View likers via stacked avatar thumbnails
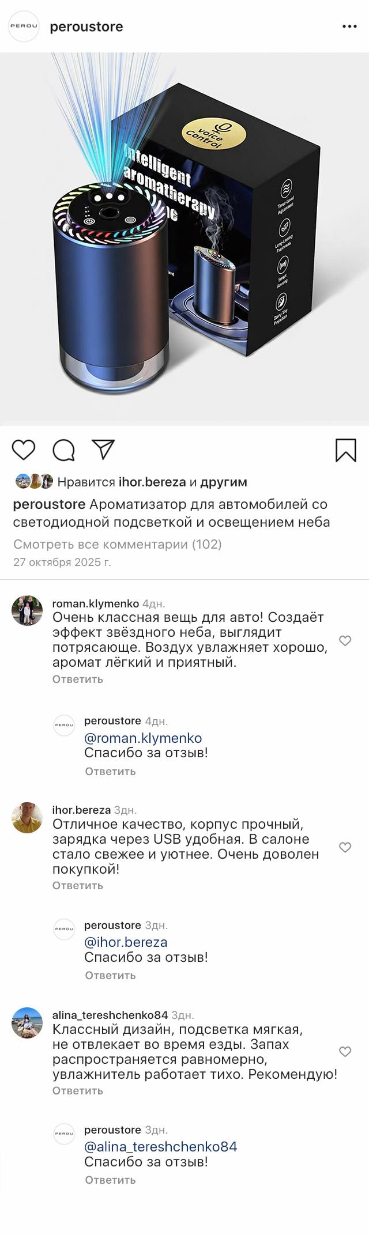The width and height of the screenshot is (369, 1235). pyautogui.click(x=34, y=482)
